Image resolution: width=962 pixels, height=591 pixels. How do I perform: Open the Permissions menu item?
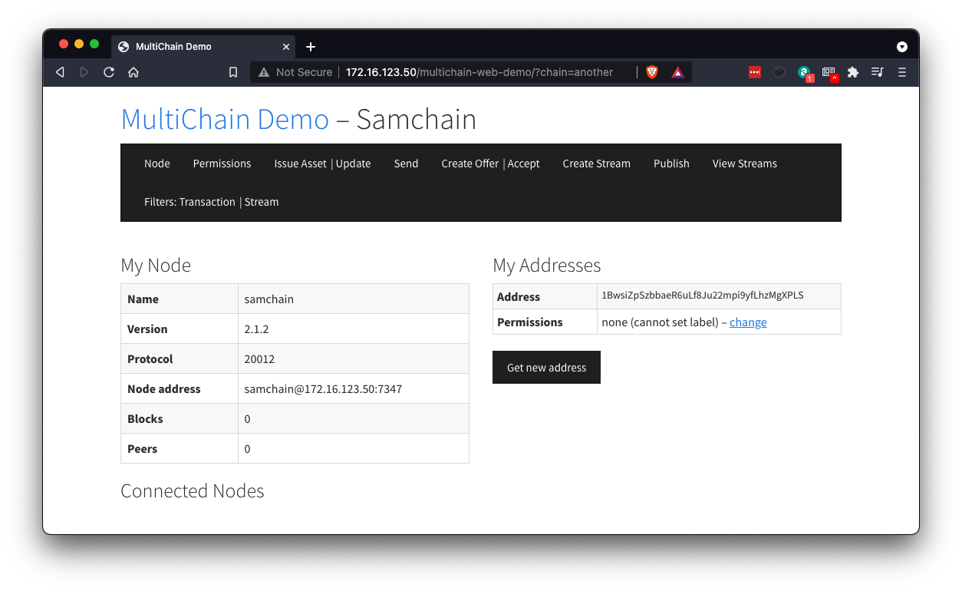[222, 163]
